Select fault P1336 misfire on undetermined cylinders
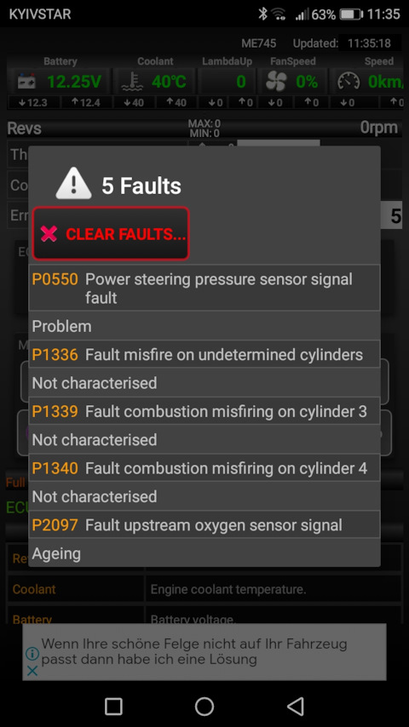Viewport: 409px width, 727px height. [204, 354]
